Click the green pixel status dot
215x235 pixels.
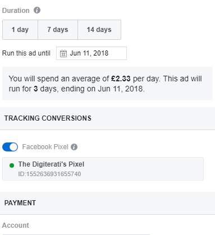[x=12, y=165]
